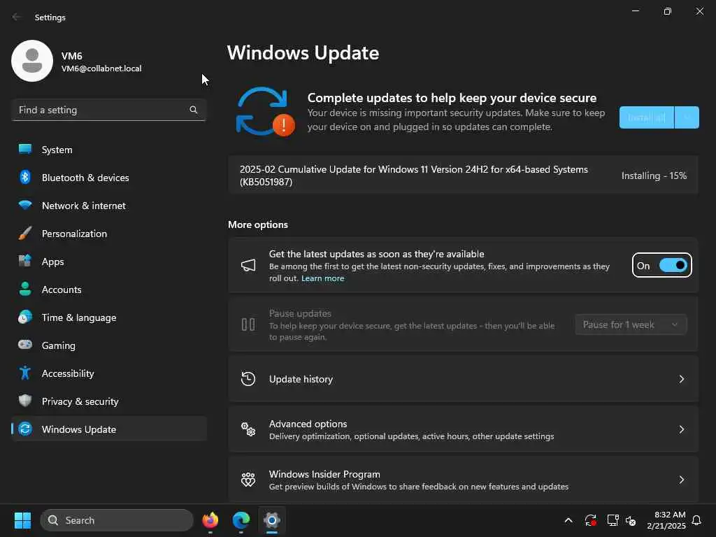The image size is (716, 537).
Task: Click the Gaming controller icon
Action: (x=25, y=345)
